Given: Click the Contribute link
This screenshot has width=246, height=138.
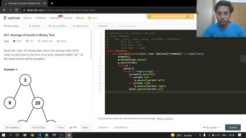Looking at the screenshot, I should [120, 128].
